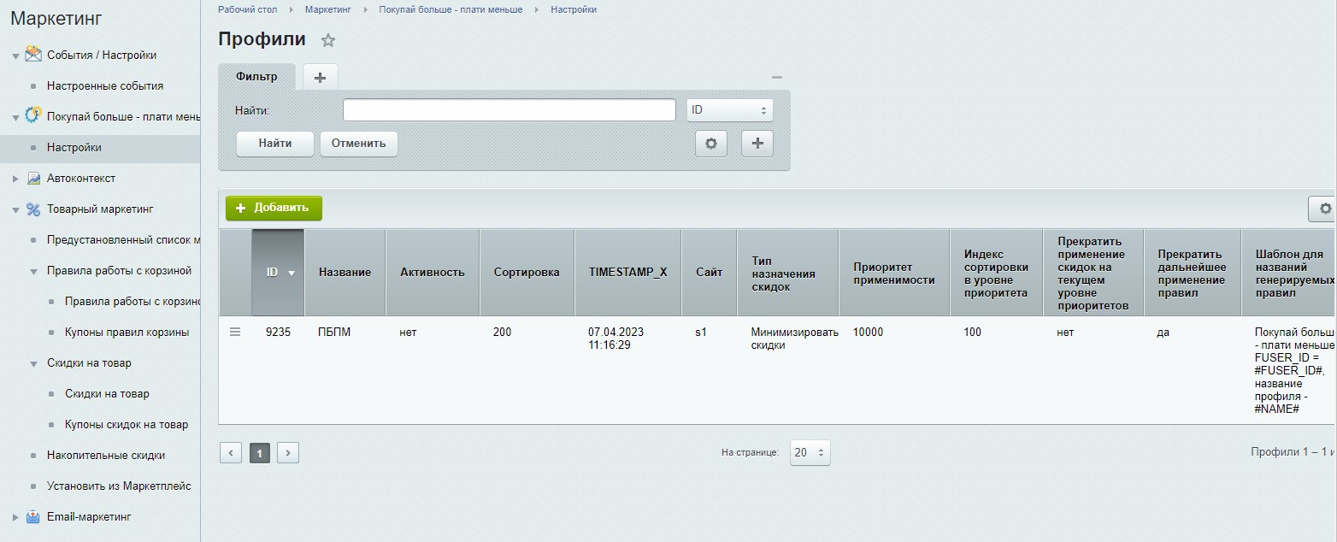
Task: Switch to the Фильтр tab
Action: click(256, 77)
